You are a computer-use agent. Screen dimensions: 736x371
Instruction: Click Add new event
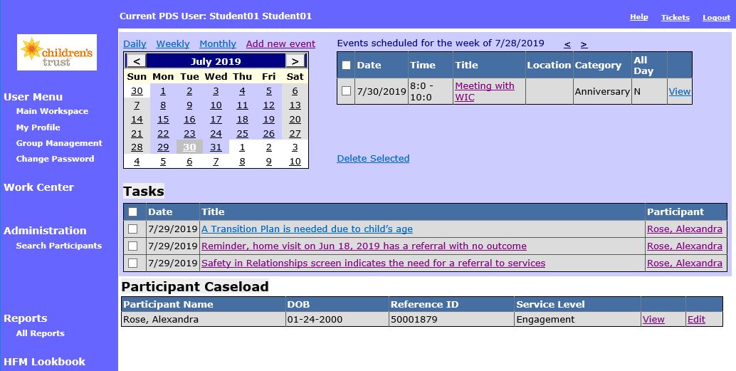coord(280,43)
